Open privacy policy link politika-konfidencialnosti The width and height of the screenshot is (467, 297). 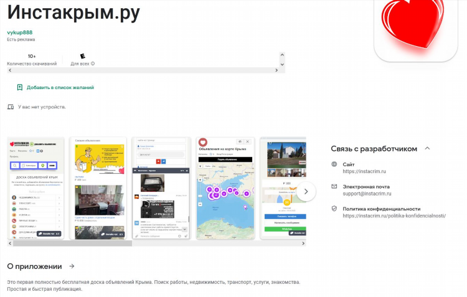tap(394, 216)
